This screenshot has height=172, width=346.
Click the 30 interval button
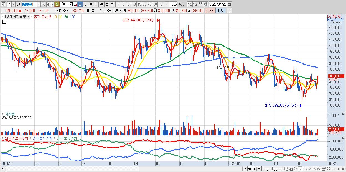point(145,4)
